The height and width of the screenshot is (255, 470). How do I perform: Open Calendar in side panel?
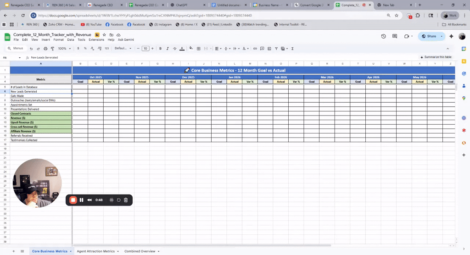click(464, 49)
